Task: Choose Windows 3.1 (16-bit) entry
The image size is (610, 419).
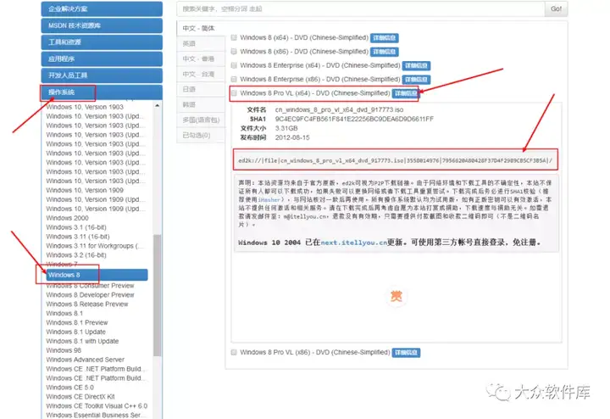Action: [x=76, y=227]
